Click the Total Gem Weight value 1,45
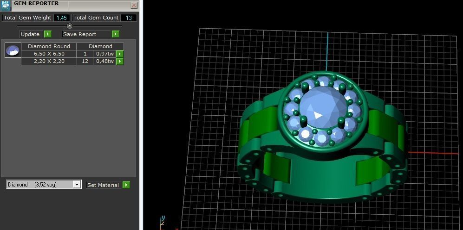This screenshot has height=230, width=463. (62, 18)
